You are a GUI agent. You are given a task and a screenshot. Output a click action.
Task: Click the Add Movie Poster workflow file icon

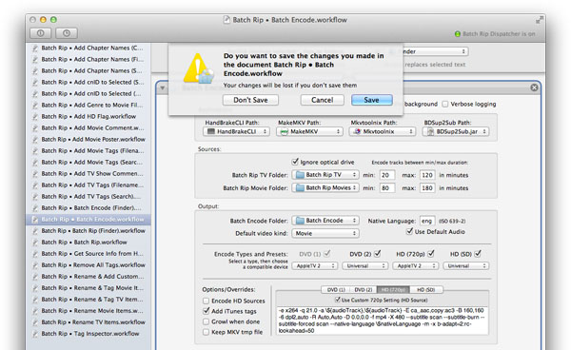(x=35, y=140)
